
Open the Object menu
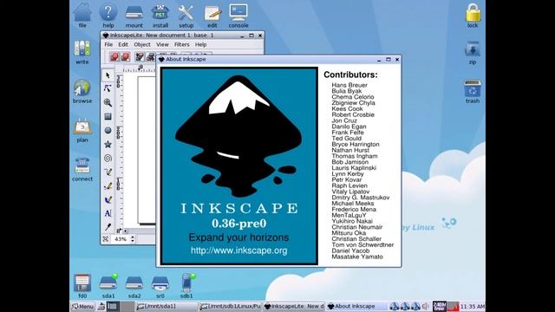pos(142,44)
